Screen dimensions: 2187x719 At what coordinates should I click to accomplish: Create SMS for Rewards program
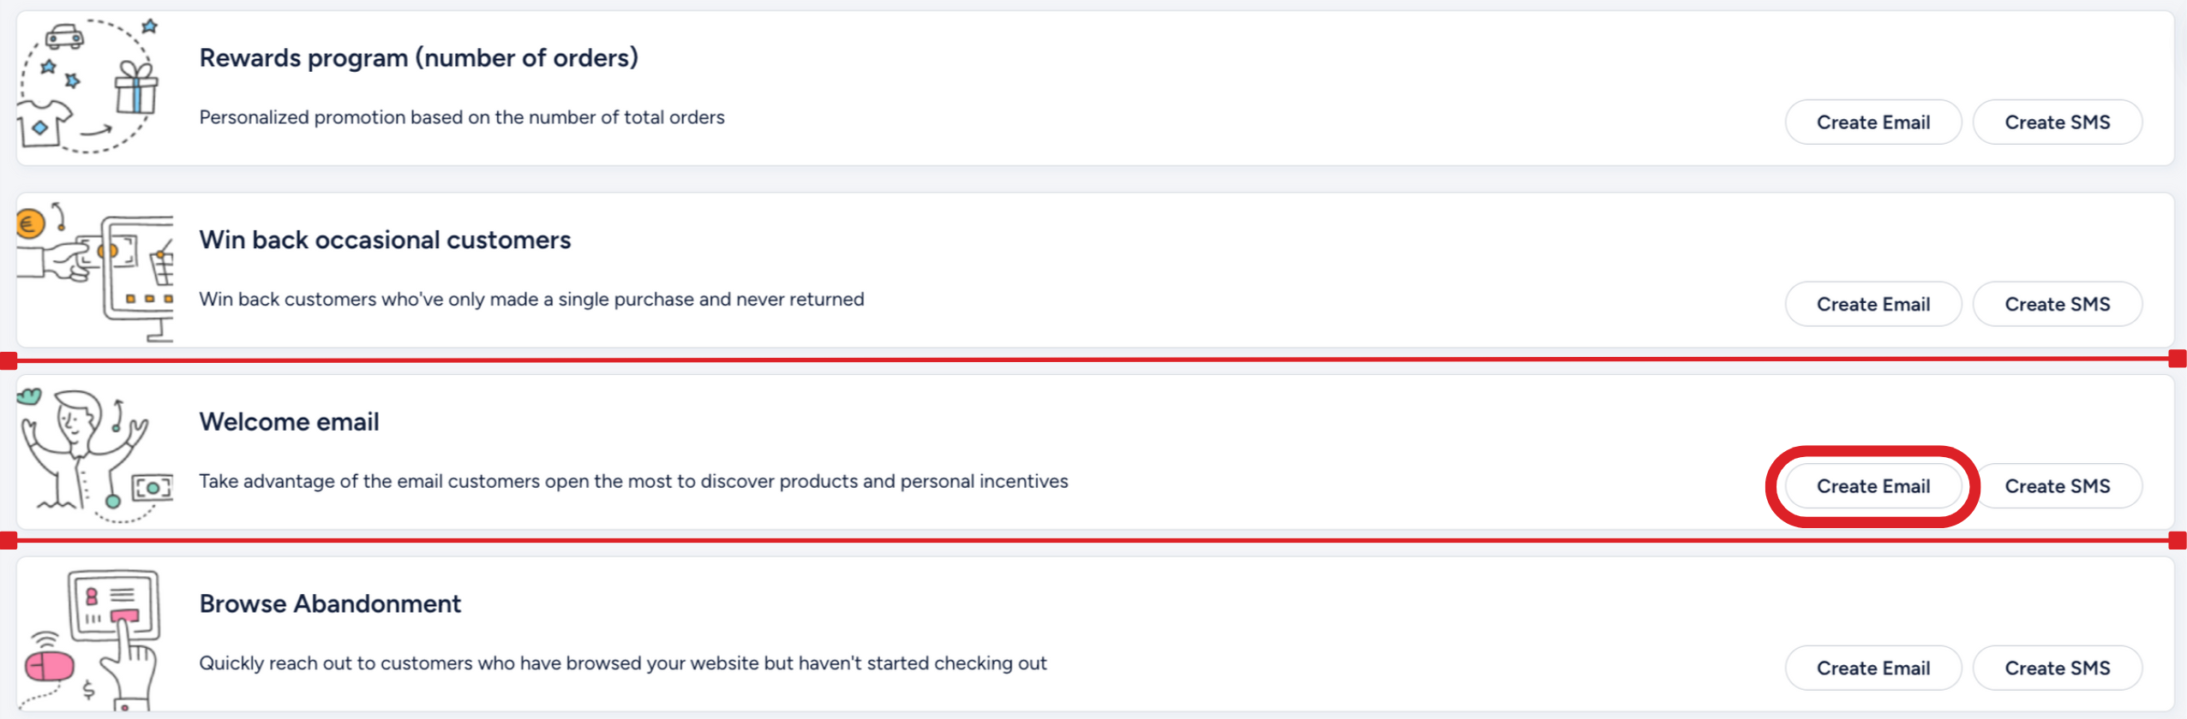coord(2057,122)
